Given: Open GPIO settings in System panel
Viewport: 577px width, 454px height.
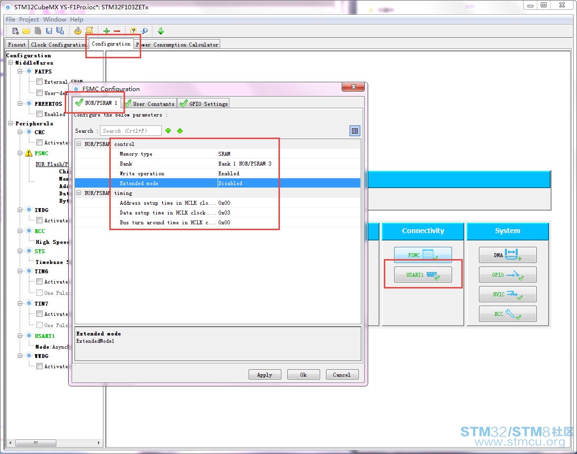Looking at the screenshot, I should pyautogui.click(x=507, y=275).
